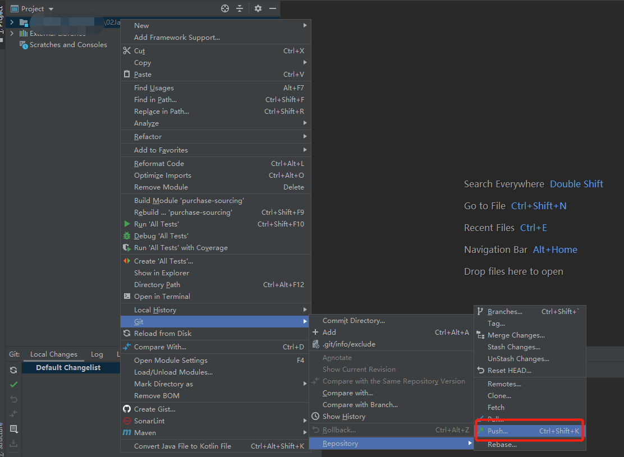The height and width of the screenshot is (457, 624).
Task: Click the rollback arrow in Git toolbar
Action: [x=13, y=399]
